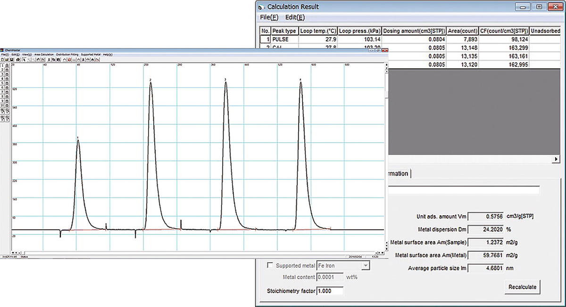Click the data slot 1 button in sidebar
Screen dimensions: 566x307
[x=2, y=65]
